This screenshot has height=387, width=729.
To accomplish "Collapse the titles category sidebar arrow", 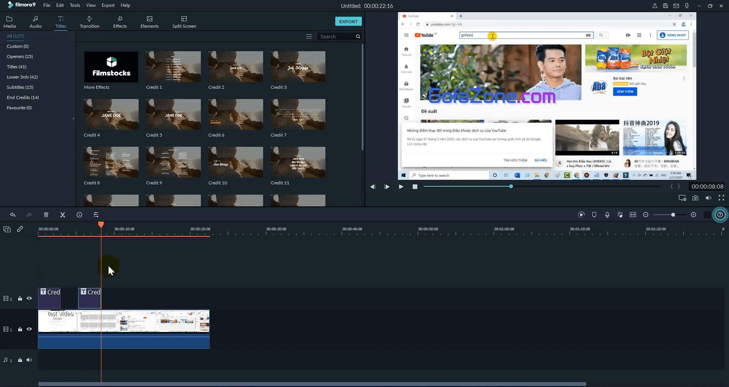I will click(x=73, y=119).
